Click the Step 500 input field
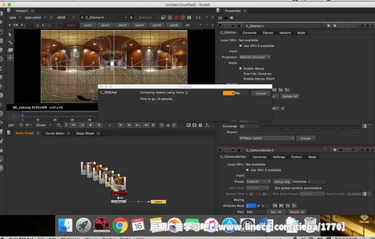 point(255,212)
